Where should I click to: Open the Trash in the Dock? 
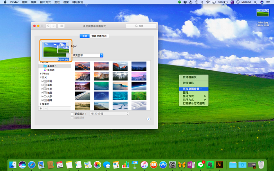pos(261,165)
